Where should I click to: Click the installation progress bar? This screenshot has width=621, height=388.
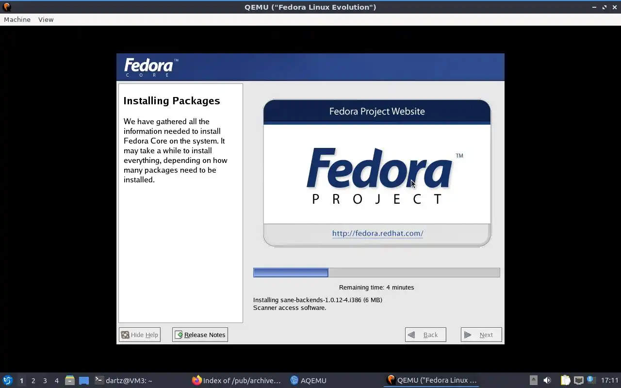coord(376,273)
